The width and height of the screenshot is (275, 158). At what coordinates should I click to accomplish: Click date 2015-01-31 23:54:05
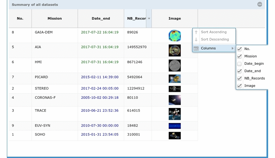pyautogui.click(x=100, y=134)
